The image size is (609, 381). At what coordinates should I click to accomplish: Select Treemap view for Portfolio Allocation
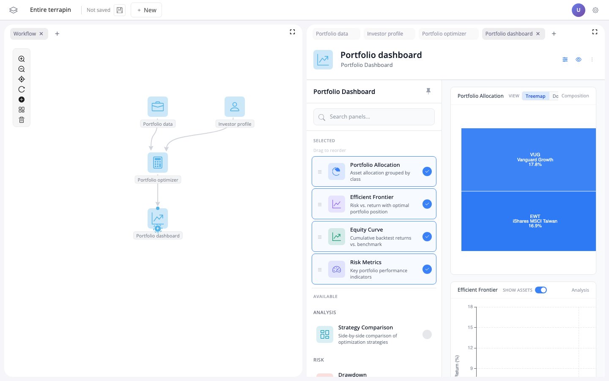pos(535,96)
